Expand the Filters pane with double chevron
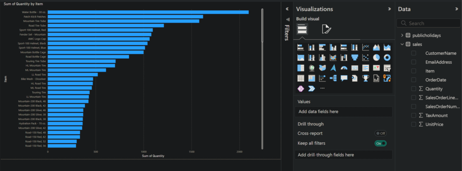Screen dimensions: 462x171 tap(287, 9)
